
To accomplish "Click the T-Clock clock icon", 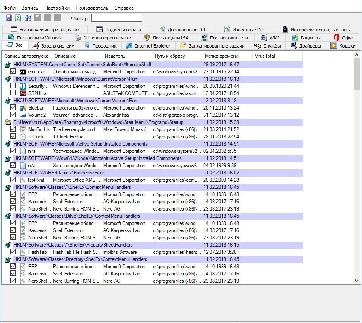I will pos(23,137).
